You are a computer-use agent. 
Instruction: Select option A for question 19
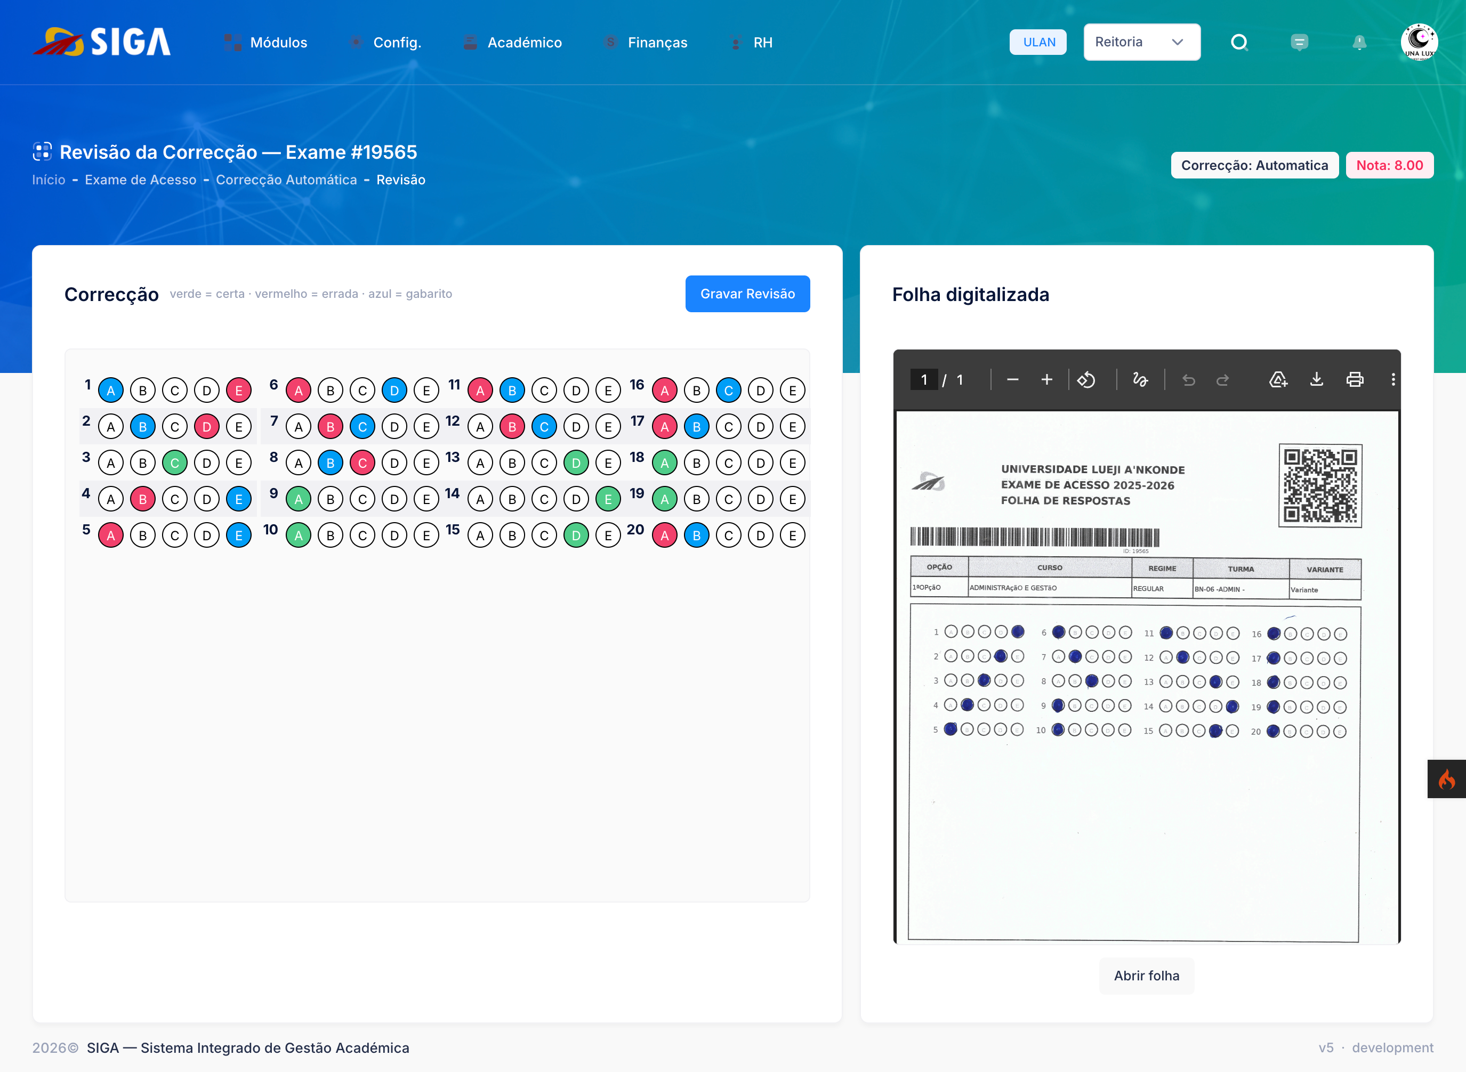(665, 500)
